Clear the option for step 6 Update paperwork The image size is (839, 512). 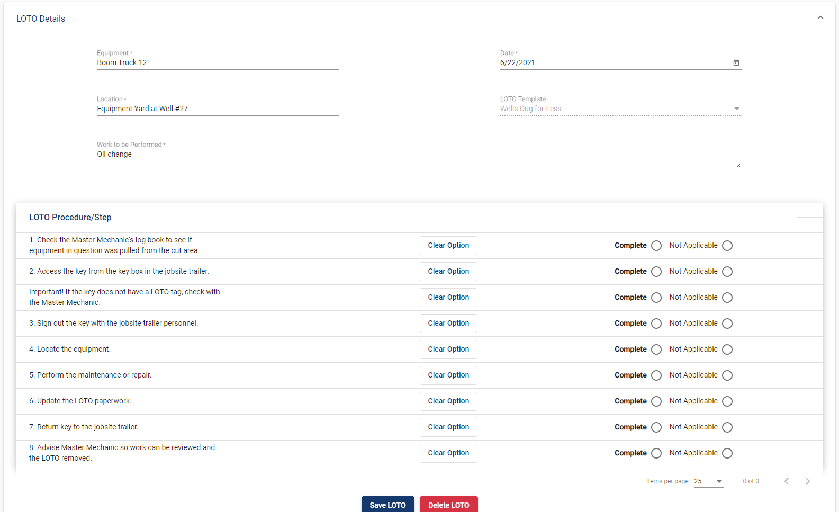(448, 401)
